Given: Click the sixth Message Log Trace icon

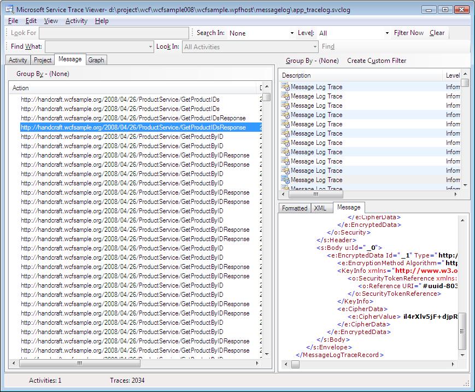Looking at the screenshot, I should click(x=285, y=133).
